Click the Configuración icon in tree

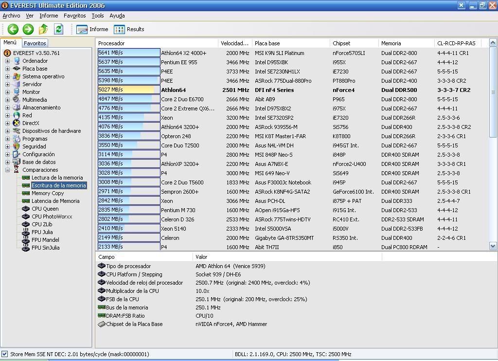(x=17, y=154)
